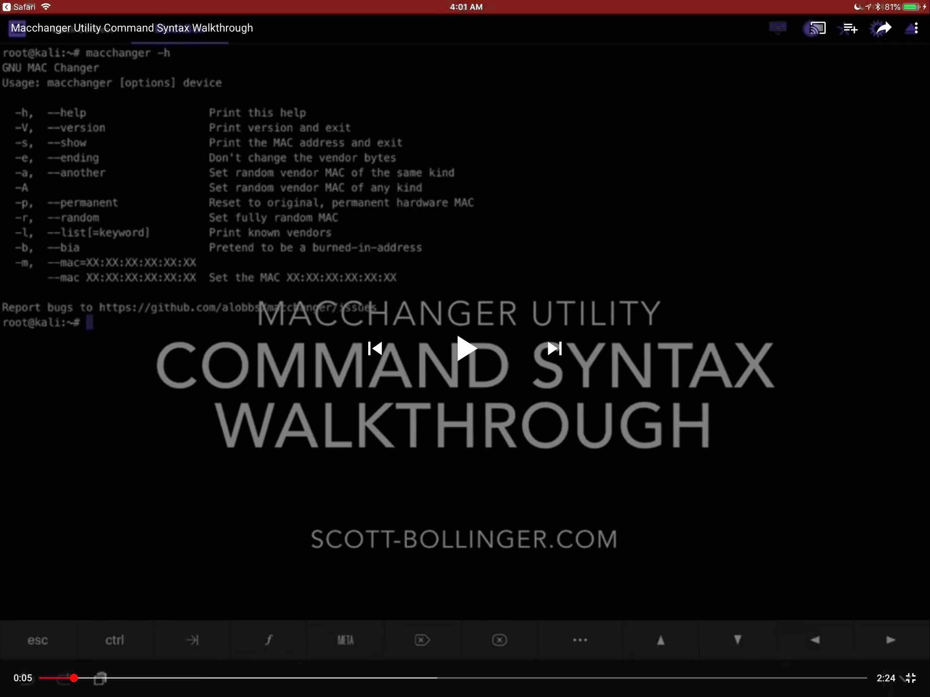The width and height of the screenshot is (930, 697).
Task: Tap the tab arrow key
Action: pos(192,640)
